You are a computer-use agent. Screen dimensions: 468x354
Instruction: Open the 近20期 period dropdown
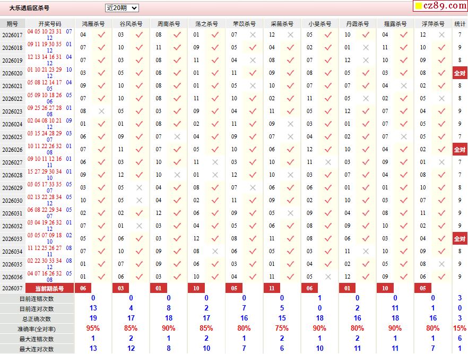[122, 8]
